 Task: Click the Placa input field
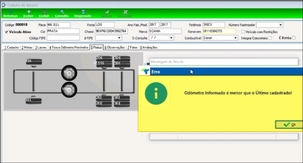pyautogui.click(x=58, y=25)
